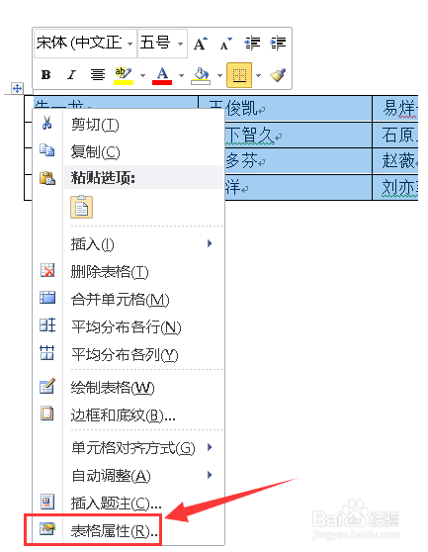Apply the yellow text highlight color
This screenshot has width=428, height=552.
tap(124, 76)
